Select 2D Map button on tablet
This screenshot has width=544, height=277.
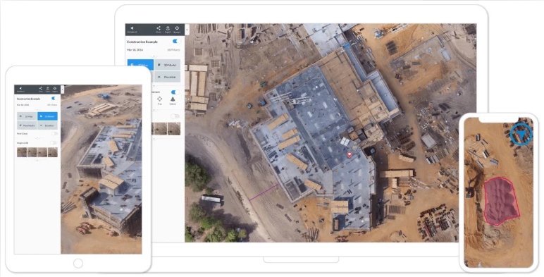pyautogui.click(x=27, y=116)
